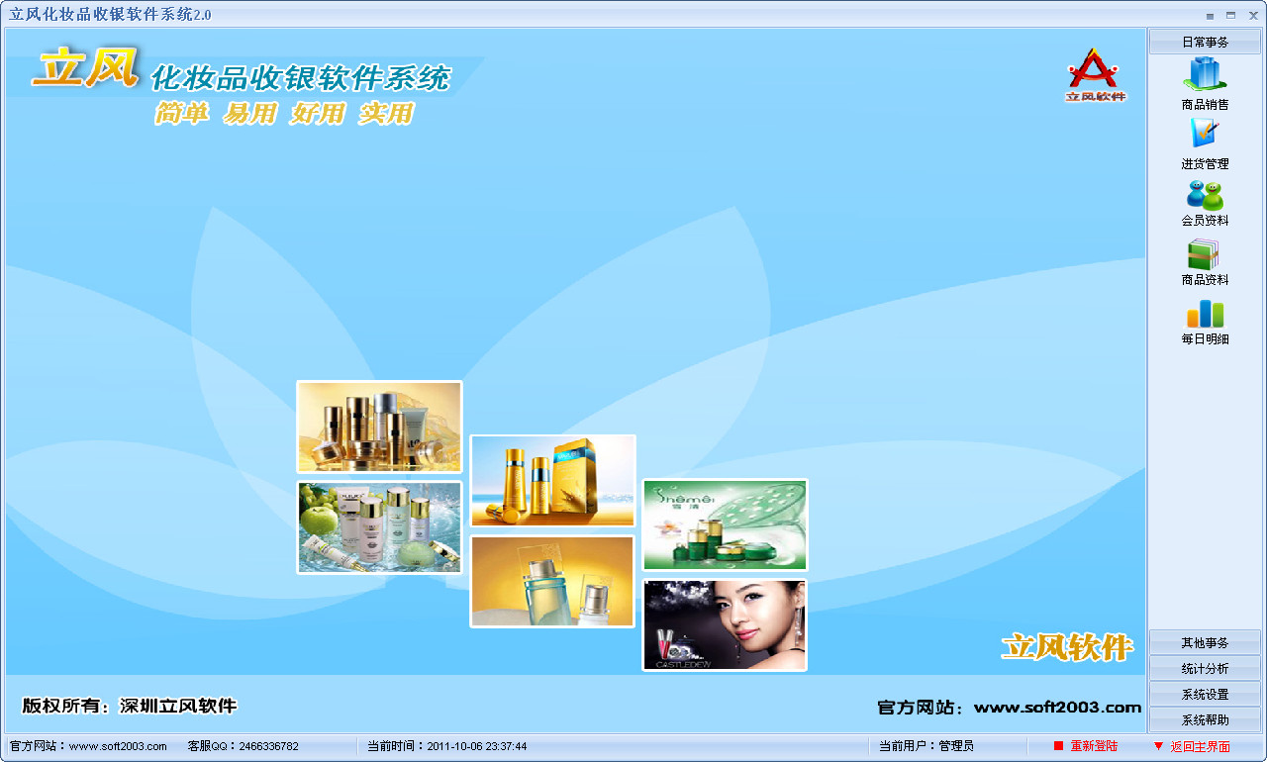1267x762 pixels.
Task: Expand the 统计分析 sidebar section
Action: [1205, 669]
